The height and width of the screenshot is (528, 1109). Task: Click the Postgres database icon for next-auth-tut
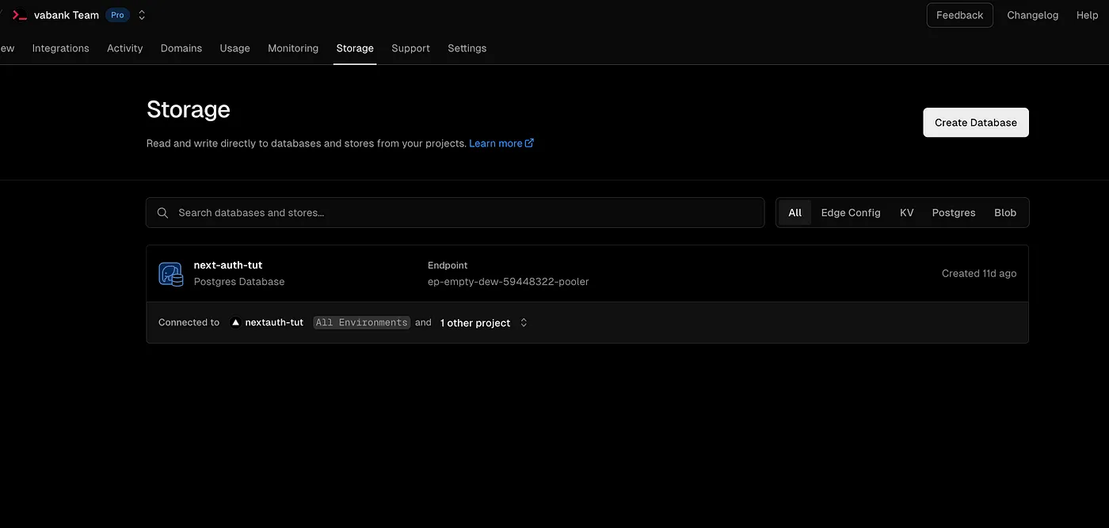click(170, 274)
